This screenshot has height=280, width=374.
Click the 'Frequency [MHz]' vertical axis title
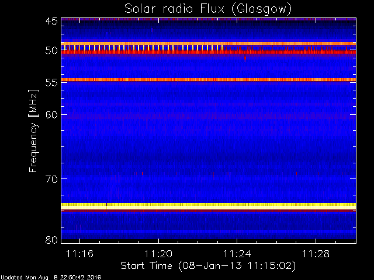pyautogui.click(x=33, y=131)
